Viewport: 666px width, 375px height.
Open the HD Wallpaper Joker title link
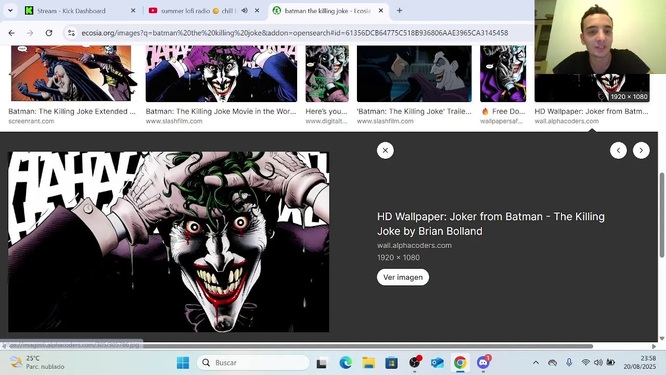pyautogui.click(x=491, y=223)
